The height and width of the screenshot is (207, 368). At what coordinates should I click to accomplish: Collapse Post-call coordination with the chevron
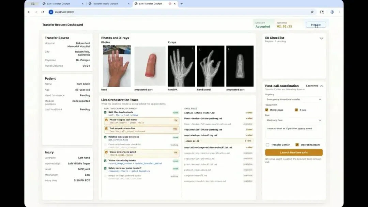322,86
